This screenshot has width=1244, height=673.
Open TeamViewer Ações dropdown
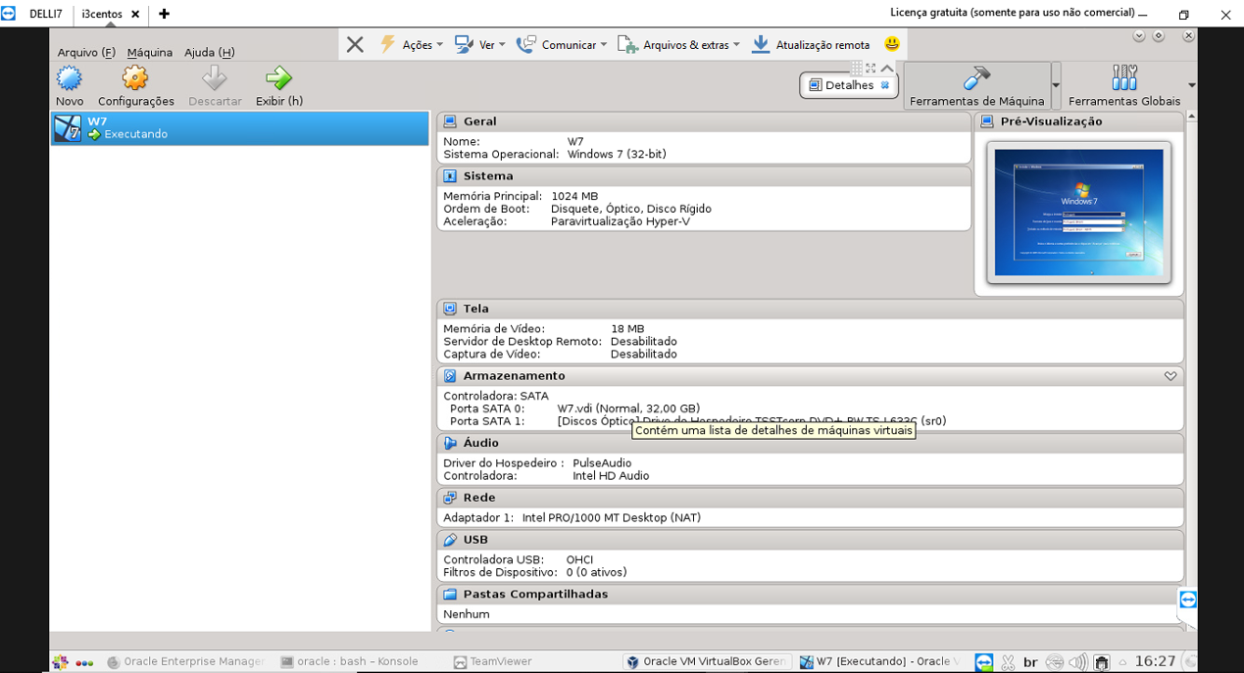[412, 45]
